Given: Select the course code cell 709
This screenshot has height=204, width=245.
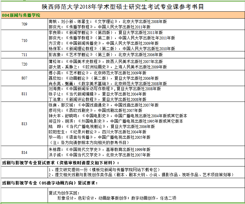Looking at the screenshot, I should tap(24, 24).
